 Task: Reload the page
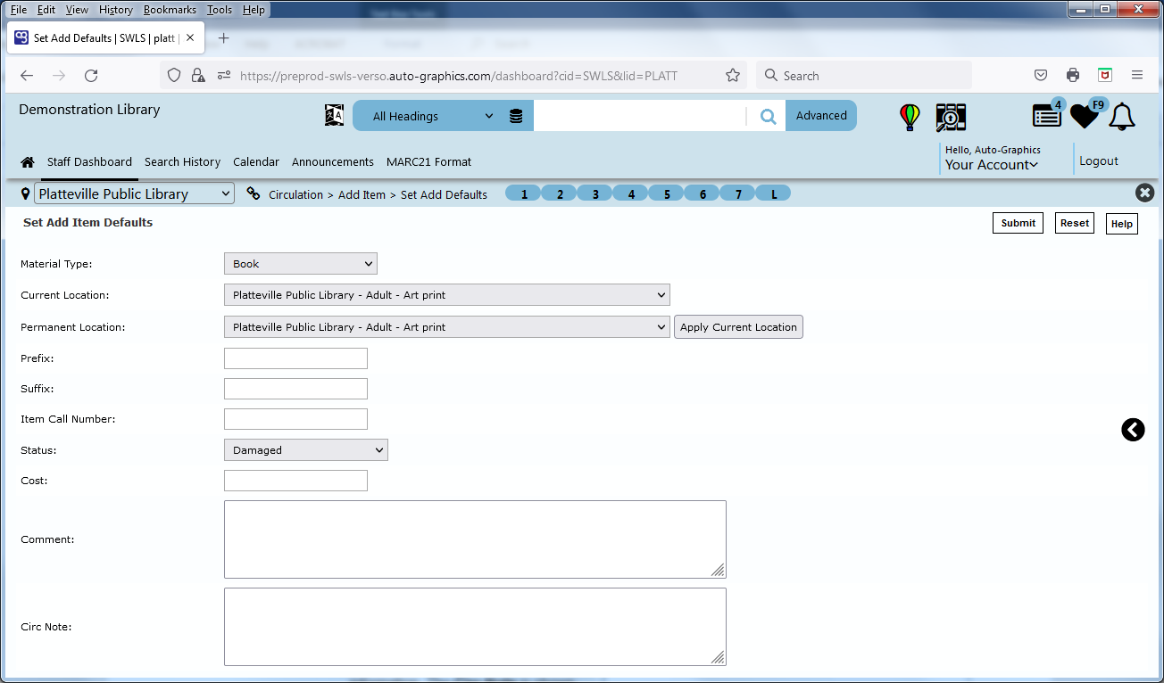[x=91, y=76]
